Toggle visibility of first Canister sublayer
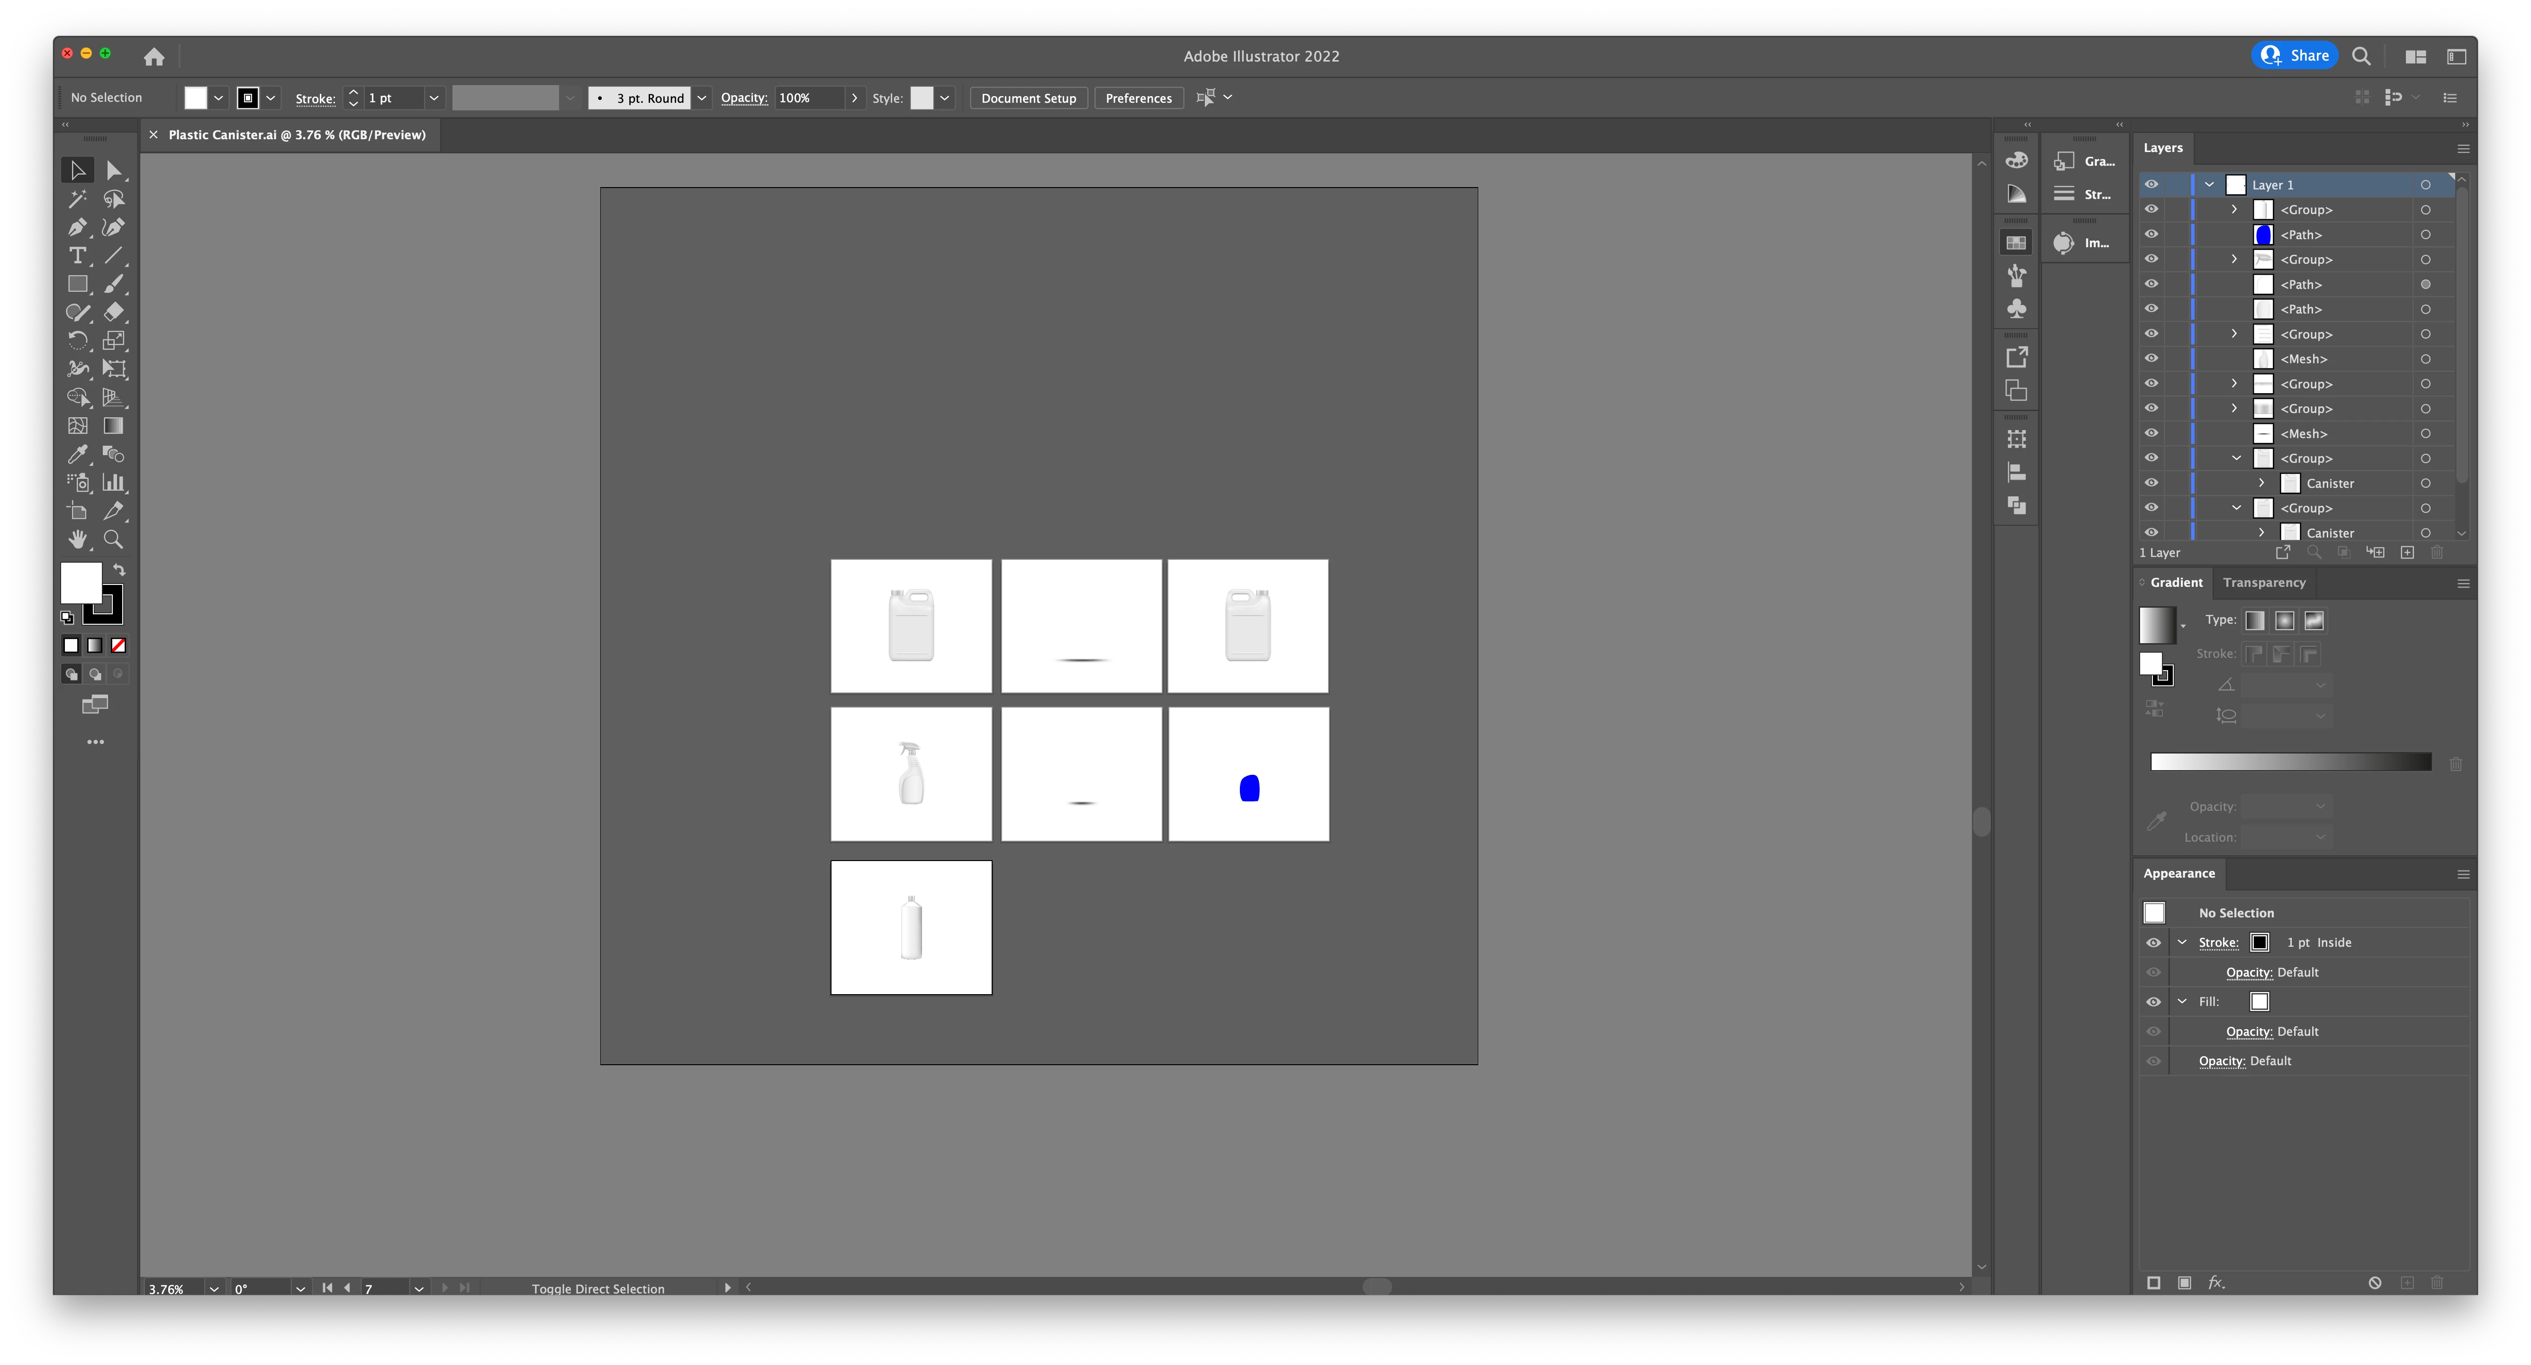This screenshot has width=2531, height=1365. pos(2151,483)
